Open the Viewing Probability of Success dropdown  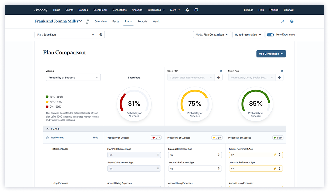73,78
